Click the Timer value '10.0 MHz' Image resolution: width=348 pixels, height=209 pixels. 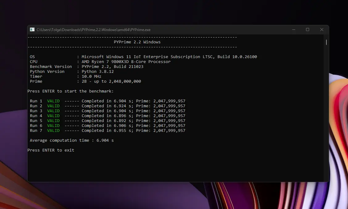[91, 76]
